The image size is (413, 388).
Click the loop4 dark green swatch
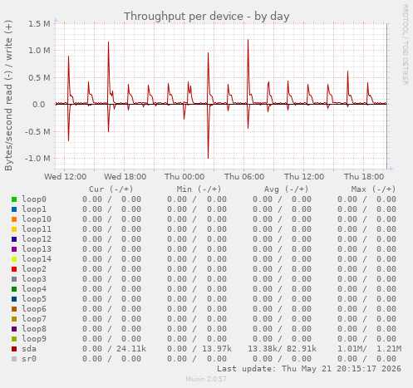click(x=14, y=289)
